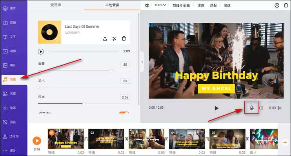Open the 100% volume dropdown
The width and height of the screenshot is (291, 156).
(x=160, y=5)
